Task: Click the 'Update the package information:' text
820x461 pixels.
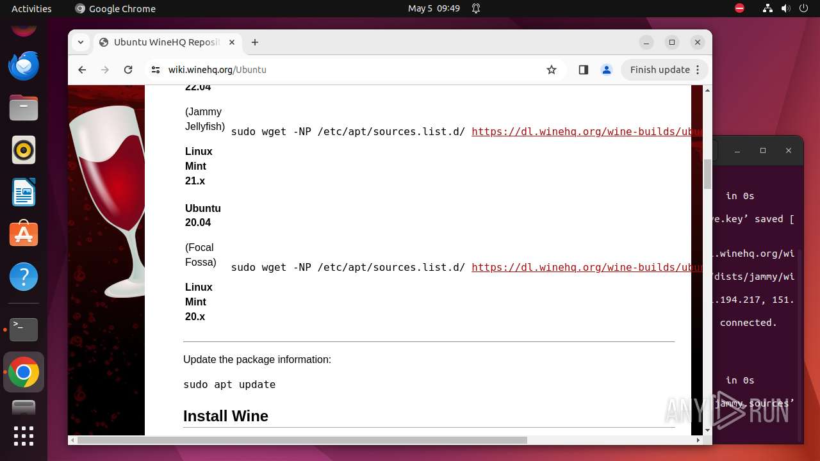Action: 257,360
